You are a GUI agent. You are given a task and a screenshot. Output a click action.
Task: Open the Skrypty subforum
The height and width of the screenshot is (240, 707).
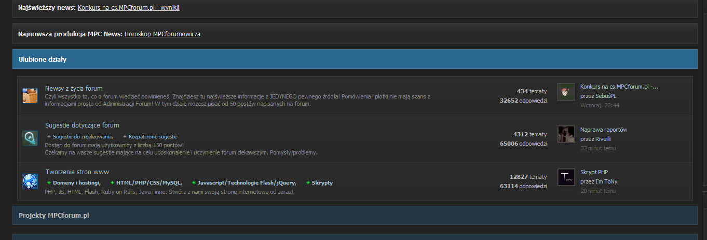click(322, 183)
